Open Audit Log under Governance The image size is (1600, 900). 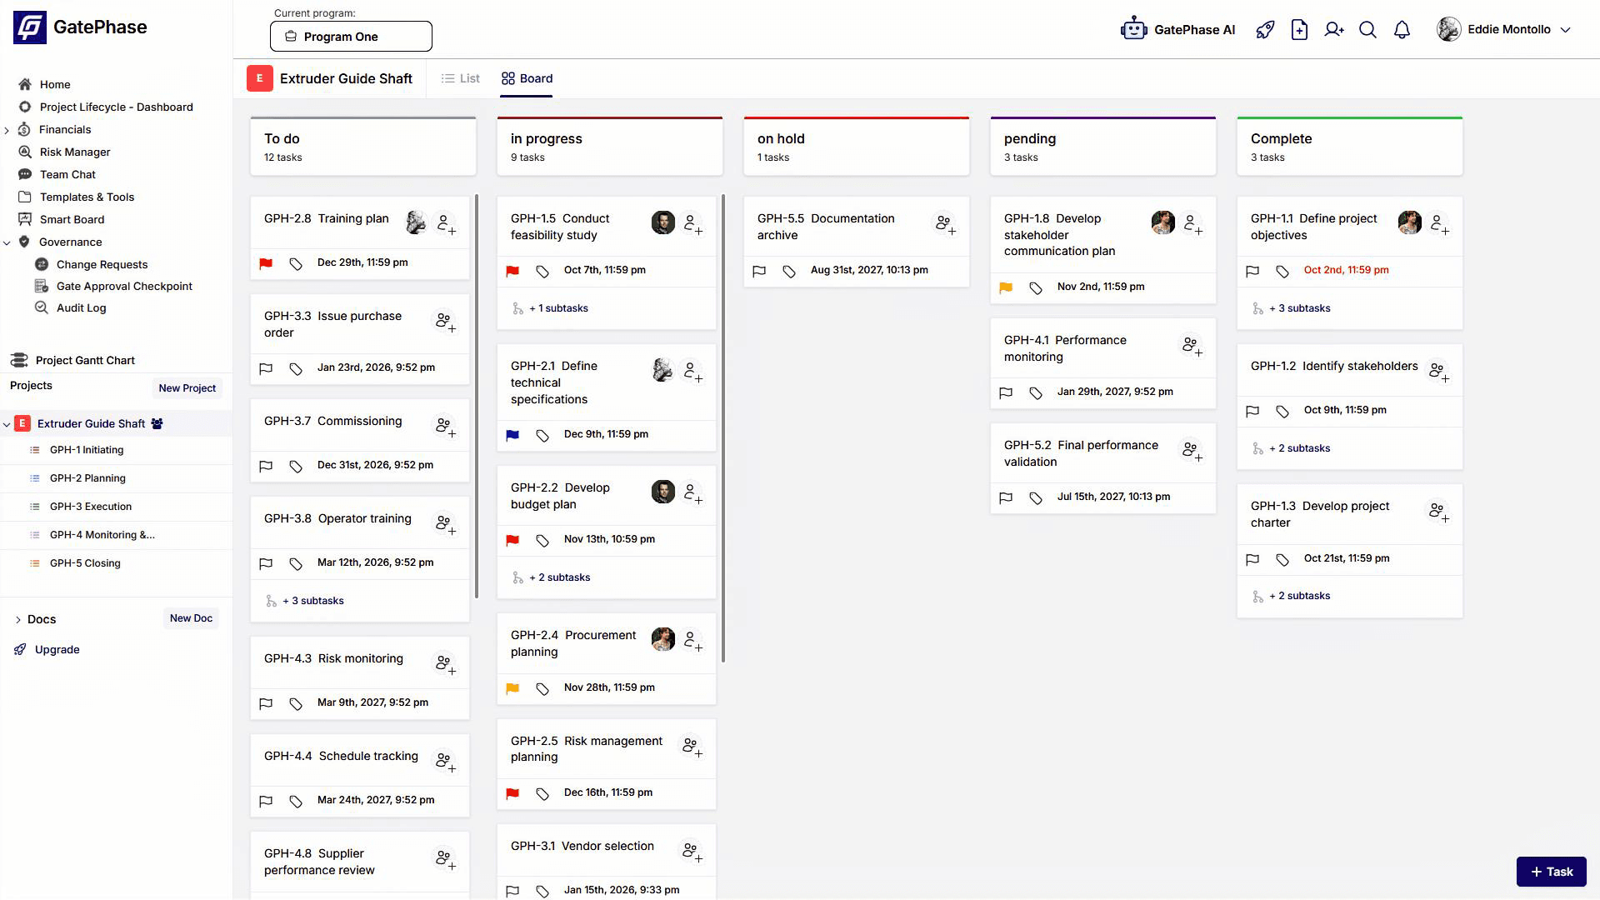[x=81, y=307]
